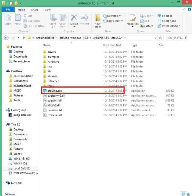Open the Easy access dropdown
The width and height of the screenshot is (192, 196).
coord(113,21)
